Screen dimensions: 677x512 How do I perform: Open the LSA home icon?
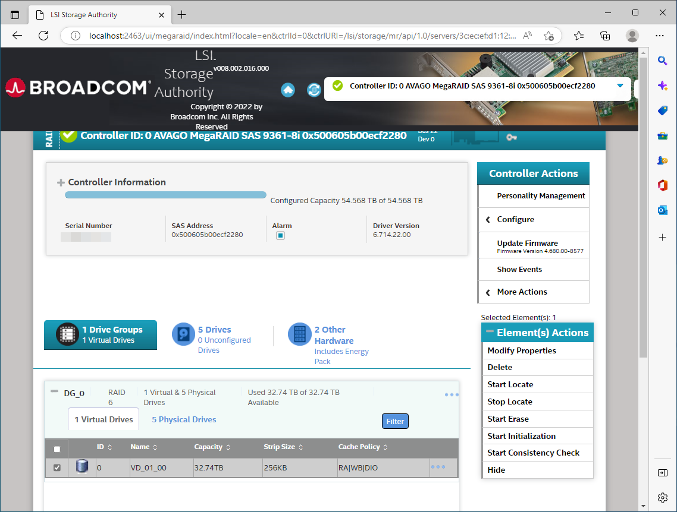coord(288,90)
